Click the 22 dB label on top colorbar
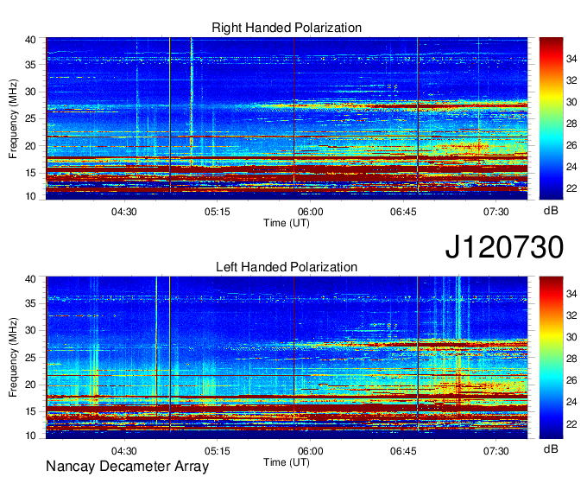The width and height of the screenshot is (587, 477). pyautogui.click(x=571, y=188)
